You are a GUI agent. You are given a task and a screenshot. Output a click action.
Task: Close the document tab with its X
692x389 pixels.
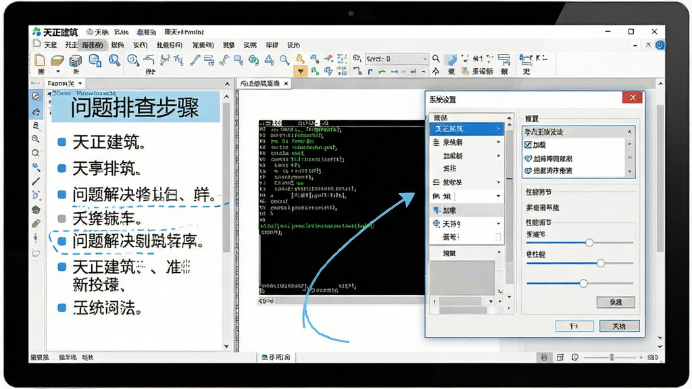tap(286, 83)
